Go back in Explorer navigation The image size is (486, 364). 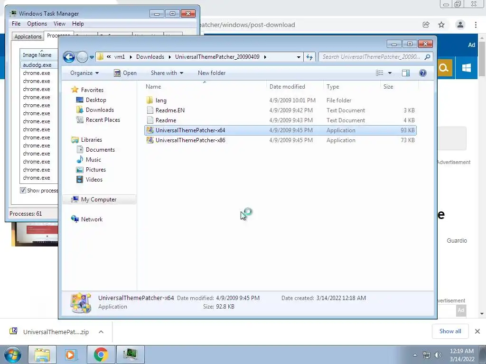pos(69,57)
